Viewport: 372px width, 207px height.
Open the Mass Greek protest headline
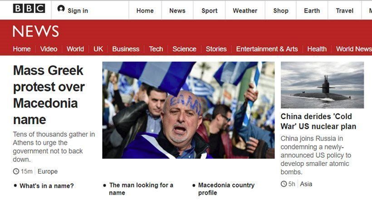pyautogui.click(x=49, y=95)
